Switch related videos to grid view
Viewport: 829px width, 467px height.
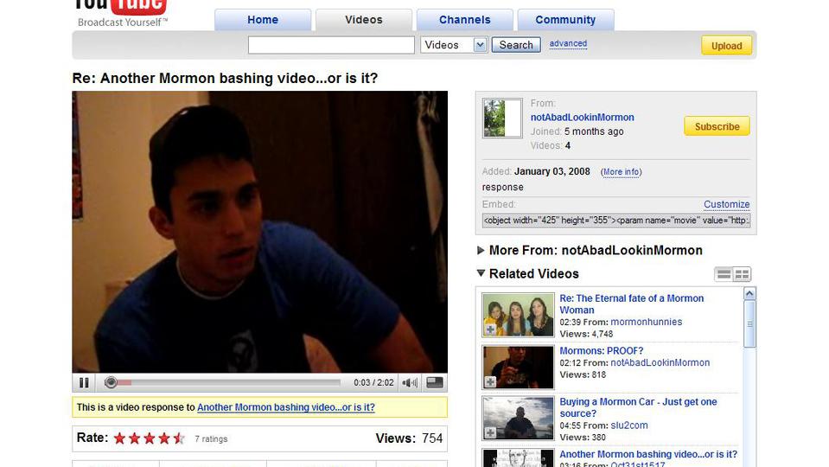(742, 274)
